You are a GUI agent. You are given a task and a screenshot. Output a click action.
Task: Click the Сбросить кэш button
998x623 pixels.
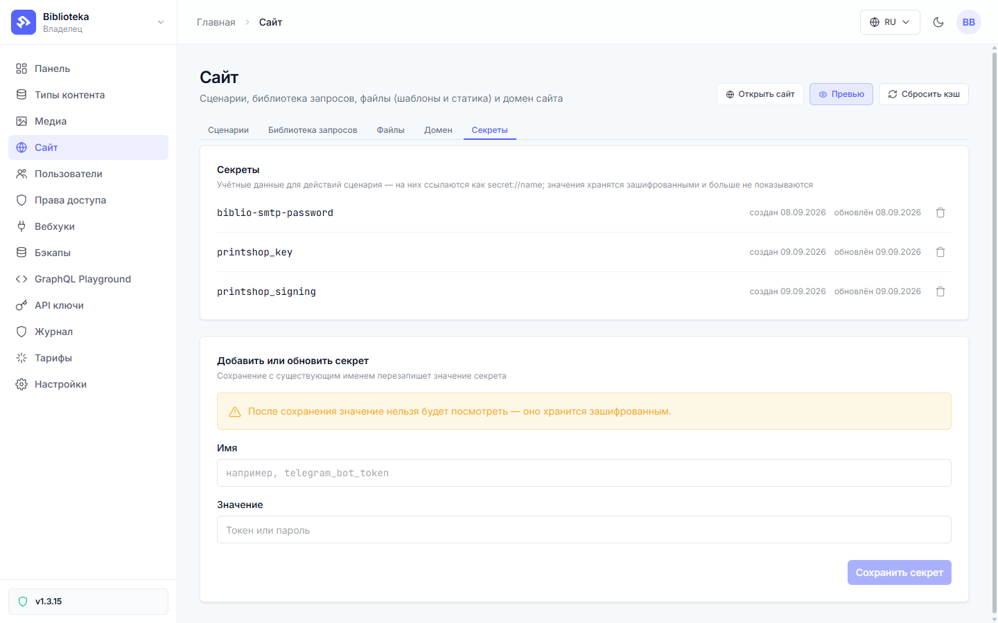[x=924, y=94]
